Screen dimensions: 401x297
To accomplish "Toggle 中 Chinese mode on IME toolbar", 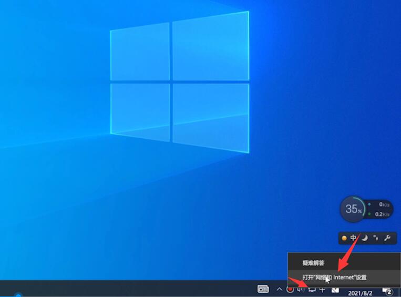I will pyautogui.click(x=353, y=238).
